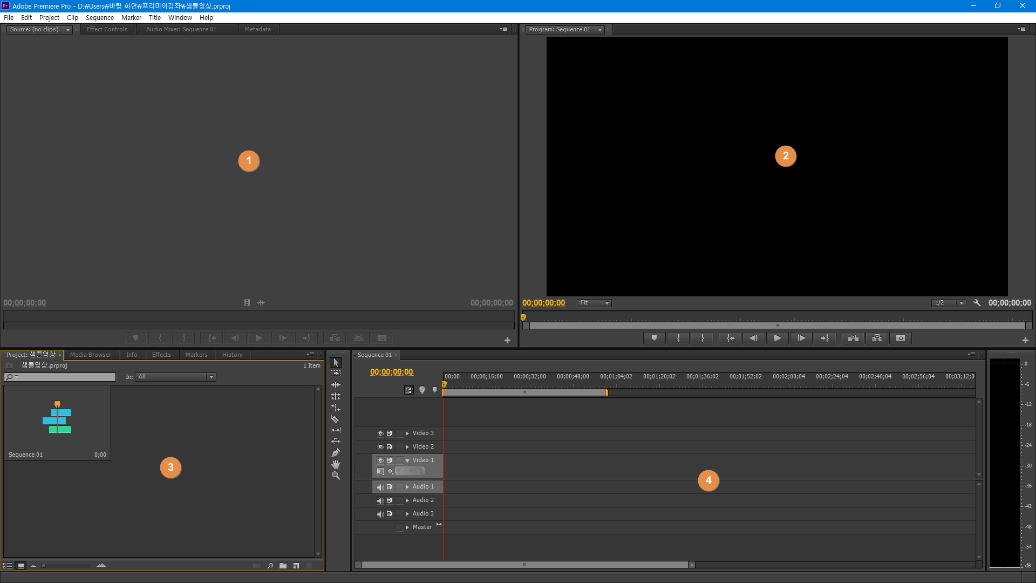The height and width of the screenshot is (583, 1036).
Task: Export frame with Program monitor camera icon
Action: coord(901,338)
